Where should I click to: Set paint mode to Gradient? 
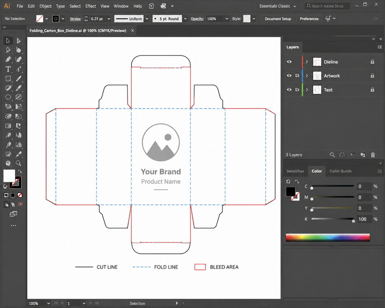click(13, 195)
